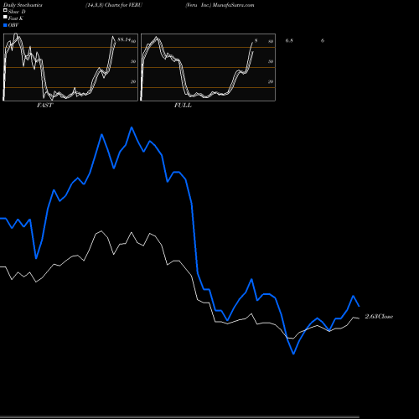Click the Fast K legend swatch
The height and width of the screenshot is (419, 419).
click(x=5, y=18)
